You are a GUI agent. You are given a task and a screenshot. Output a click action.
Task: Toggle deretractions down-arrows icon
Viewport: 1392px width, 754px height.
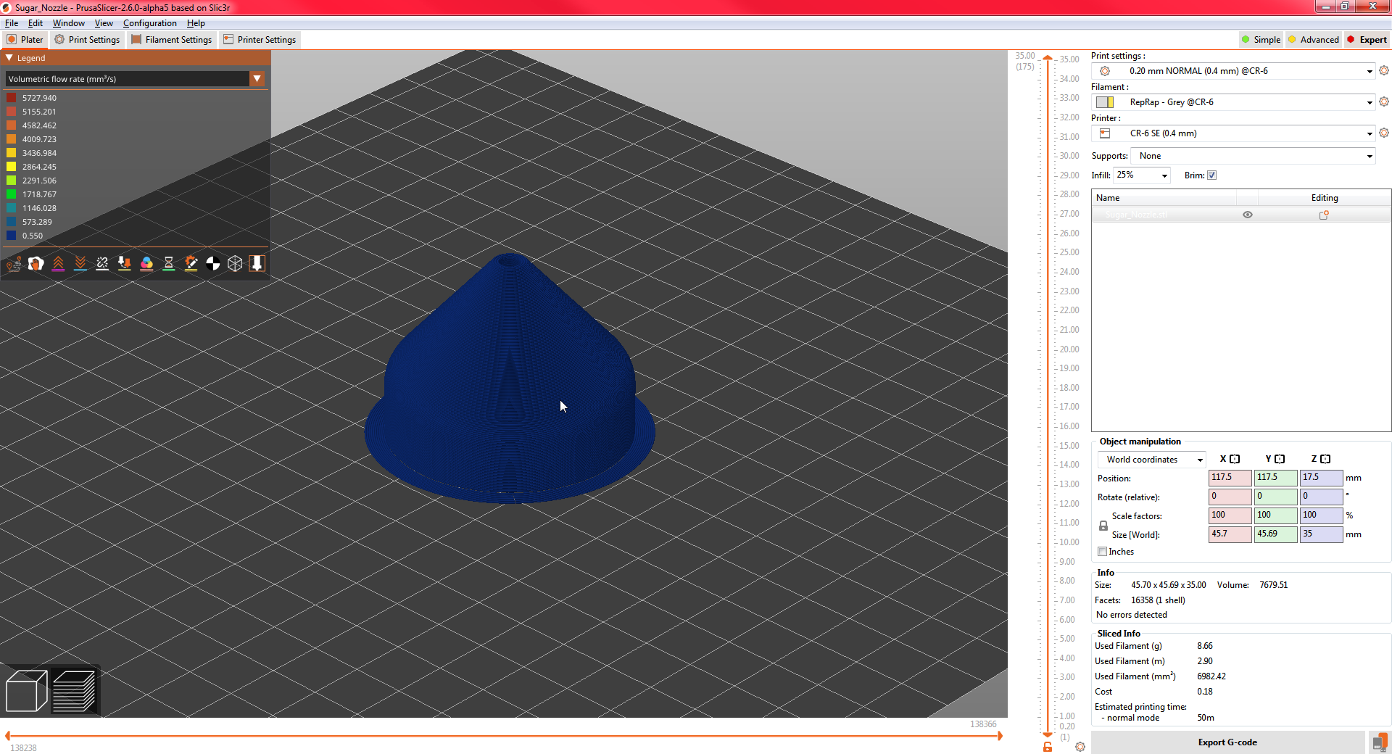point(80,264)
